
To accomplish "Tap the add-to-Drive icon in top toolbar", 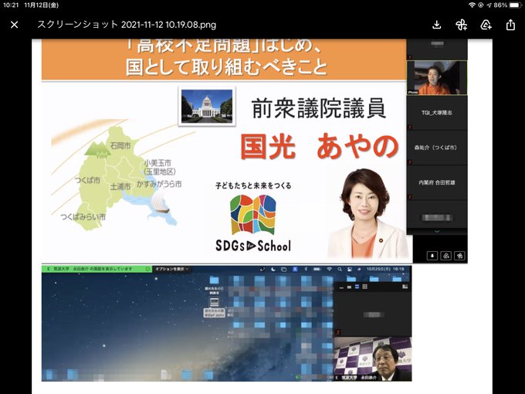I will point(486,25).
